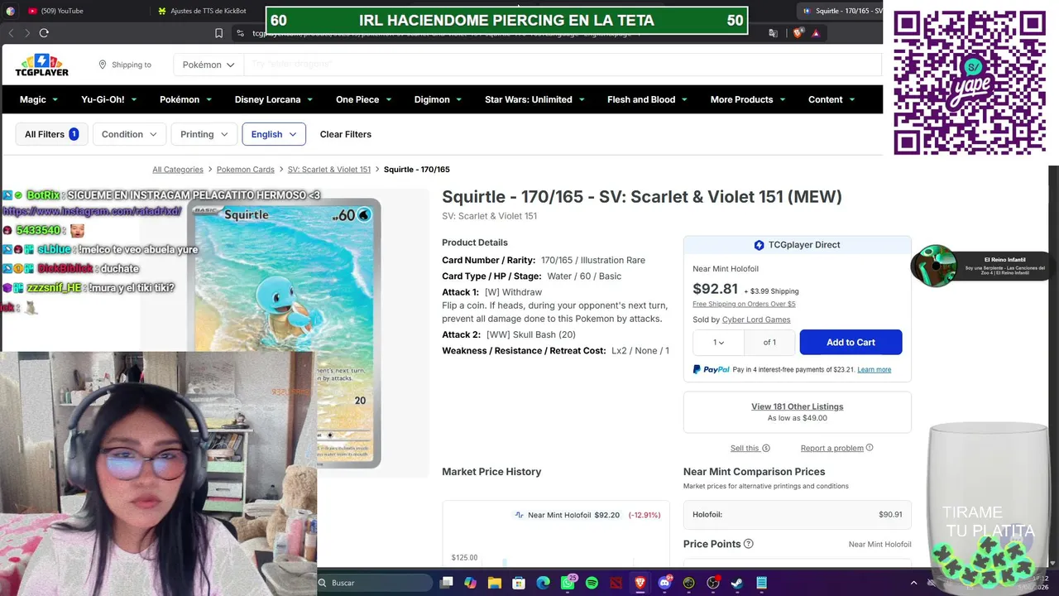Open SV: Scarlet & Violet 151 breadcrumb

click(x=329, y=170)
